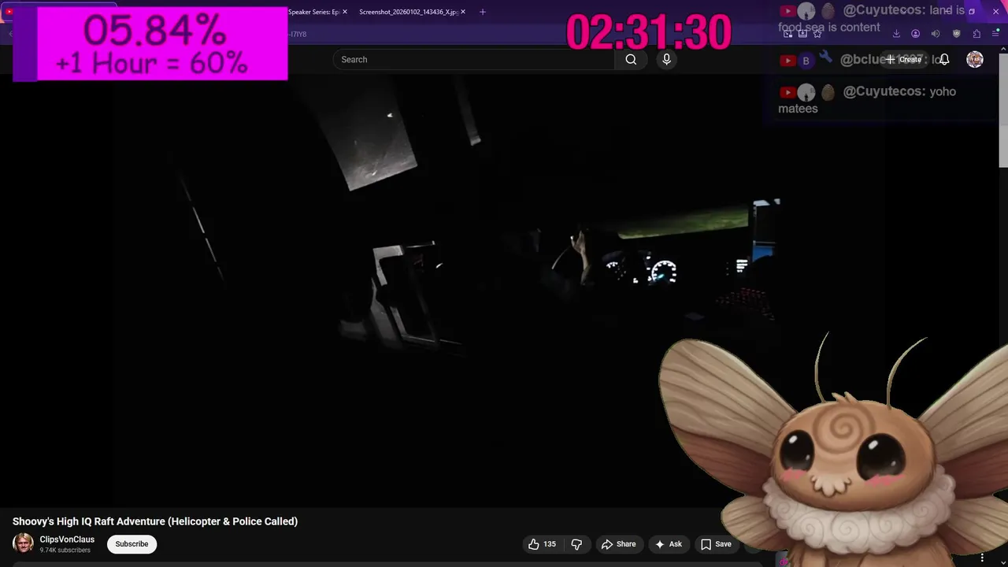Close the Screenshot_20260102 jpg tab
This screenshot has height=567, width=1008.
coord(463,12)
